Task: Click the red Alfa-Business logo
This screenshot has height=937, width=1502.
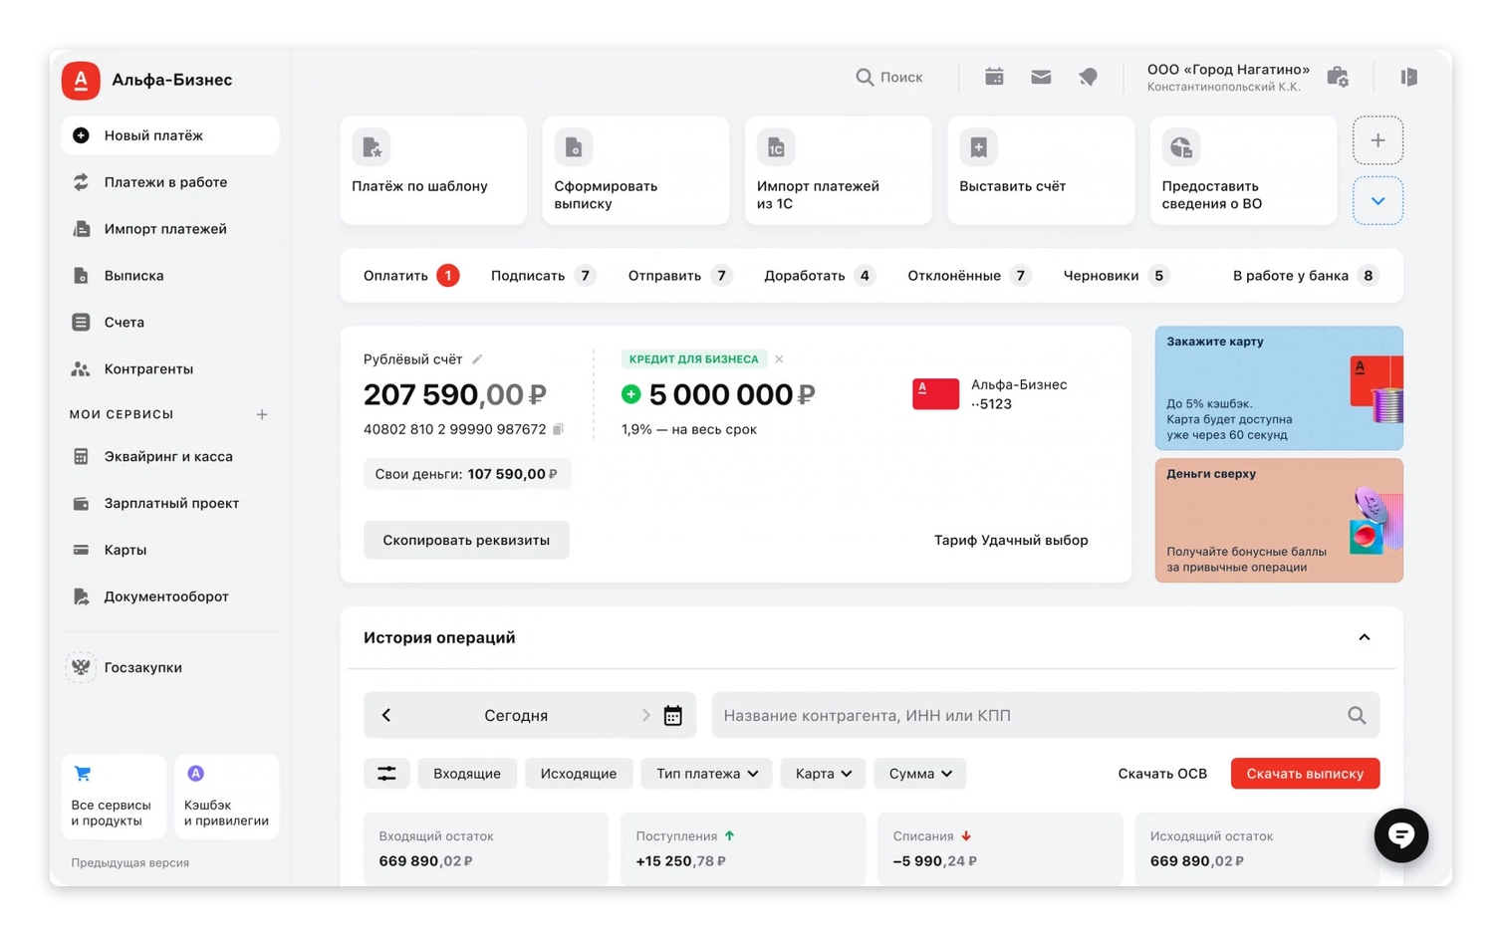Action: pyautogui.click(x=81, y=80)
